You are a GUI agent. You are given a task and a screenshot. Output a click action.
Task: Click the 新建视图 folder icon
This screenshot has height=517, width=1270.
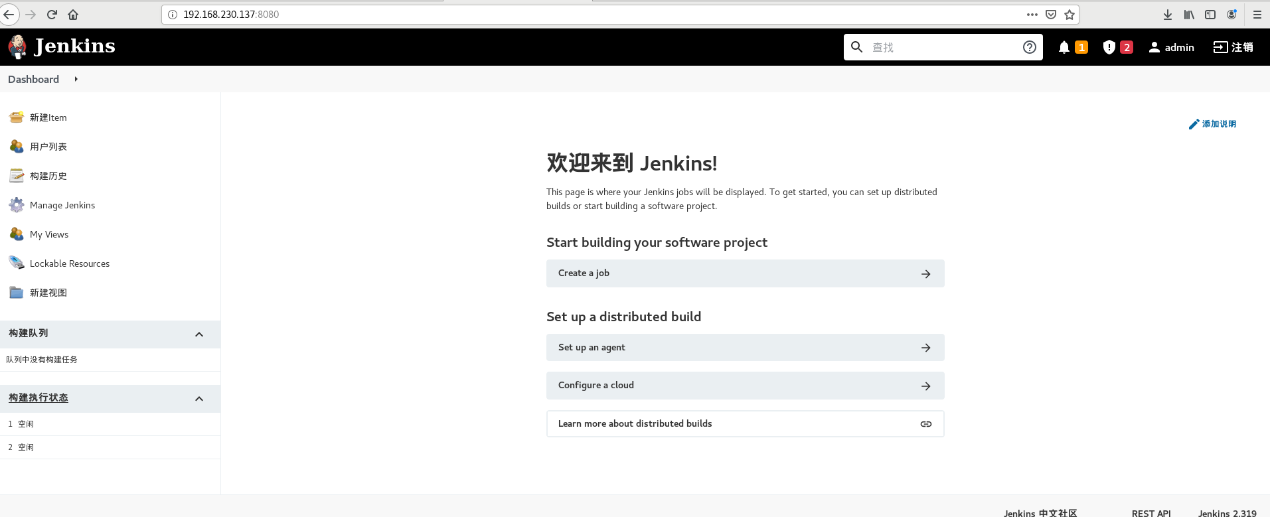(x=17, y=293)
